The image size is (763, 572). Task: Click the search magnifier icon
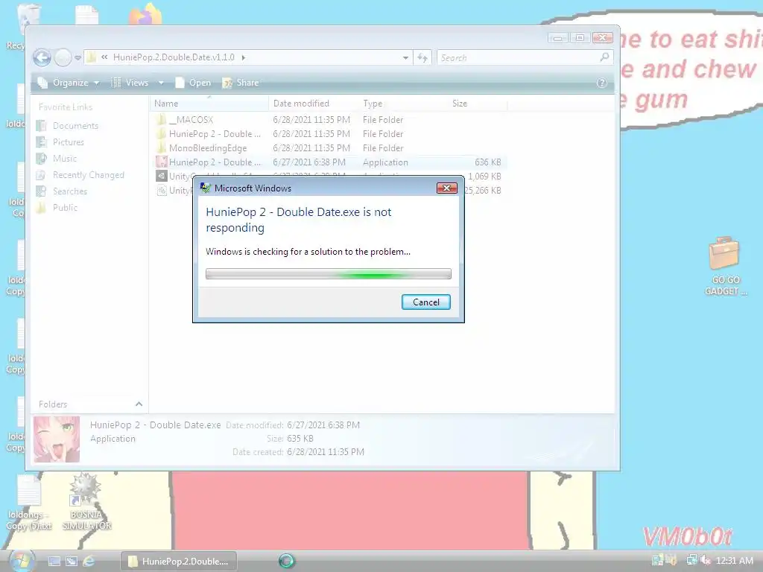tap(604, 57)
